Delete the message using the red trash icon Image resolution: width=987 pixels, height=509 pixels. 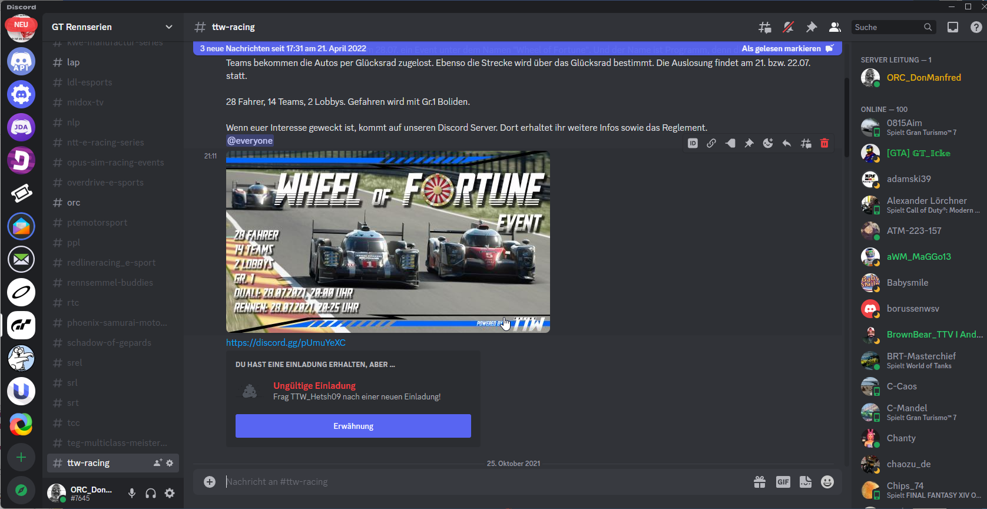coord(824,143)
